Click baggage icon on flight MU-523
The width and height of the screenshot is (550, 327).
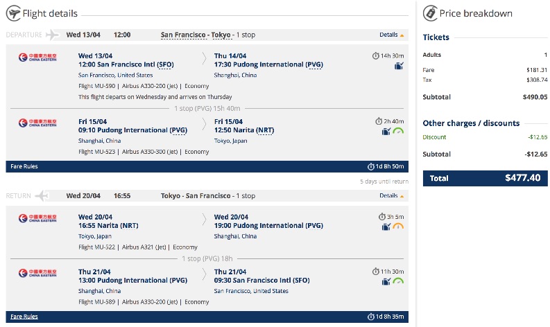pos(386,131)
